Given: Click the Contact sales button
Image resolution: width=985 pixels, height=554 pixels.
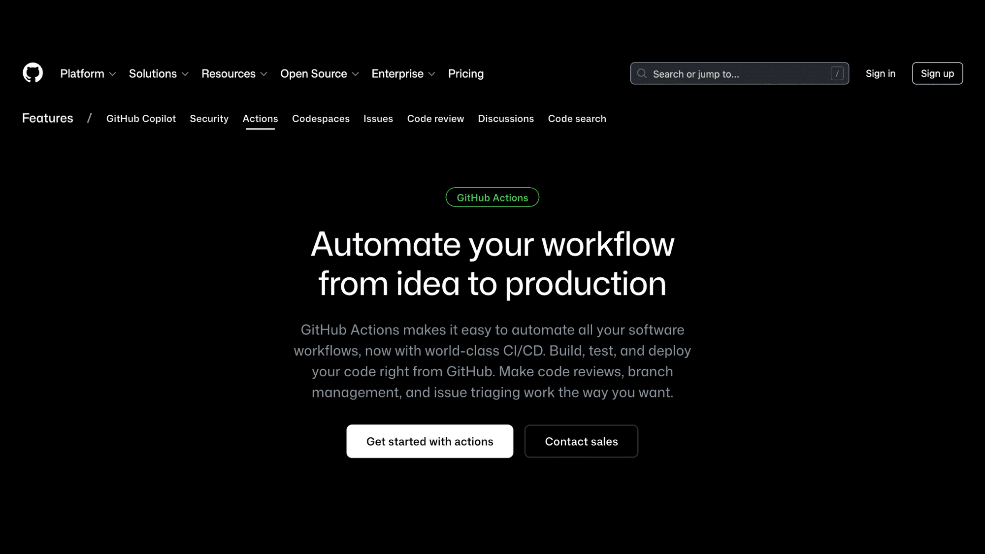Looking at the screenshot, I should coord(581,441).
